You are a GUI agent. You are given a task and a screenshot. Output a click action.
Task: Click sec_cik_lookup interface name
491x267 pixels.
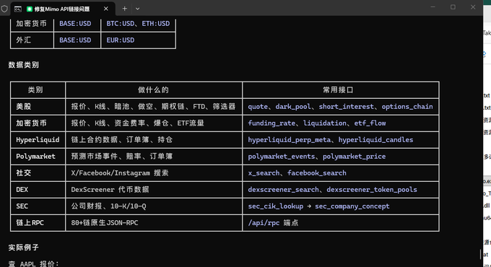[x=276, y=206]
